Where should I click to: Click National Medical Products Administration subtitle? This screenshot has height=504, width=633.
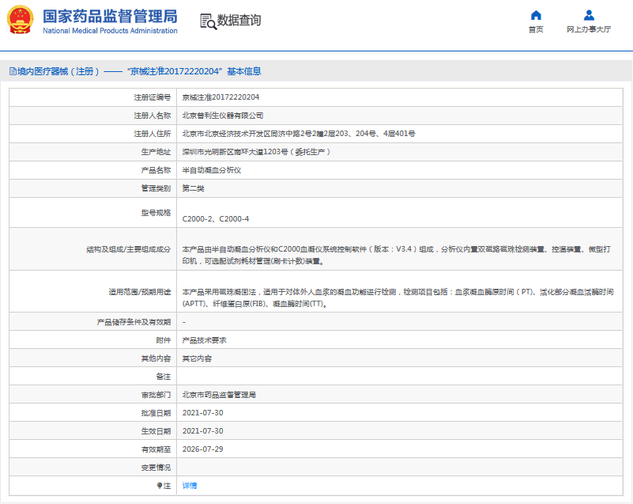110,31
